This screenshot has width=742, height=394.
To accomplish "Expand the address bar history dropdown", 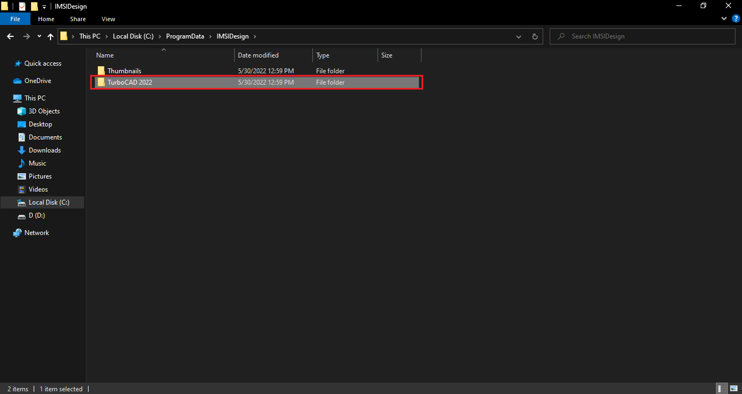I will click(x=519, y=36).
